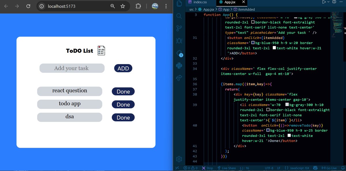Click the ADD button in todo app

123,68
